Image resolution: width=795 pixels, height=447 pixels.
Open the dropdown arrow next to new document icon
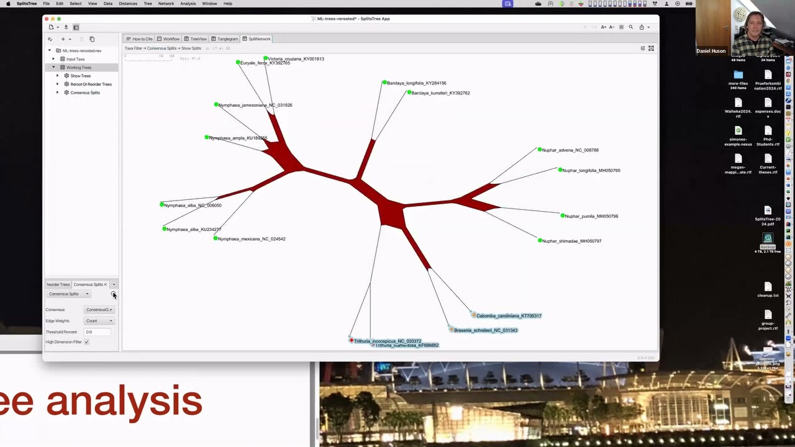tap(57, 27)
